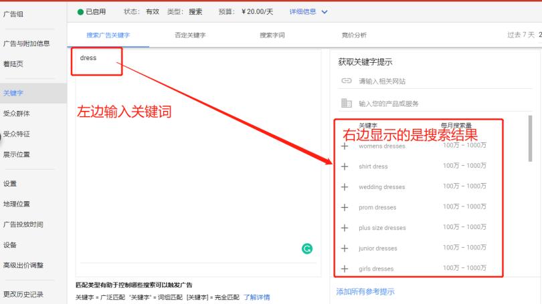542x304 pixels.
Task: Click the 了解详情 link
Action: pyautogui.click(x=257, y=297)
